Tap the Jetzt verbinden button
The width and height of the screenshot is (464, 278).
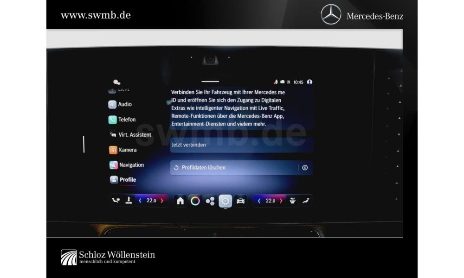point(241,145)
